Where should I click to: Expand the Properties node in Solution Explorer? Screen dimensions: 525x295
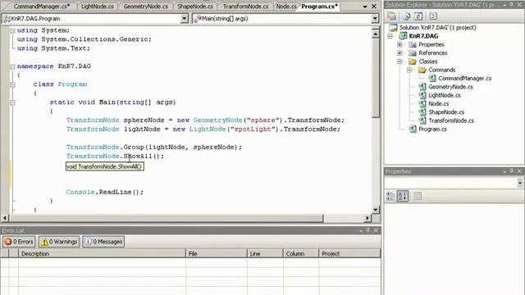399,44
